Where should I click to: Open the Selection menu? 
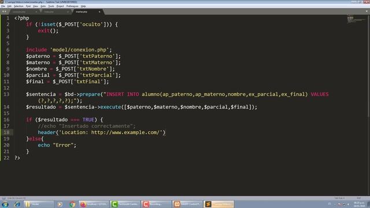(18, 6)
